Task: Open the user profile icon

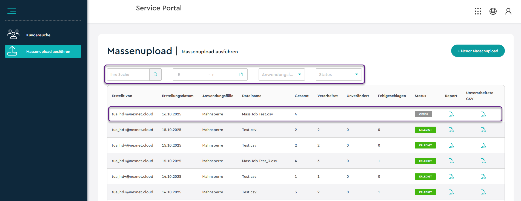Action: (x=508, y=11)
